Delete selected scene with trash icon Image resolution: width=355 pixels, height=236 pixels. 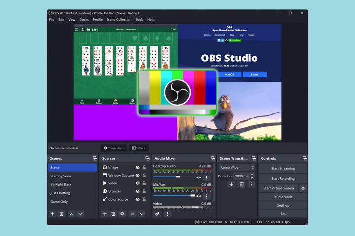click(61, 214)
